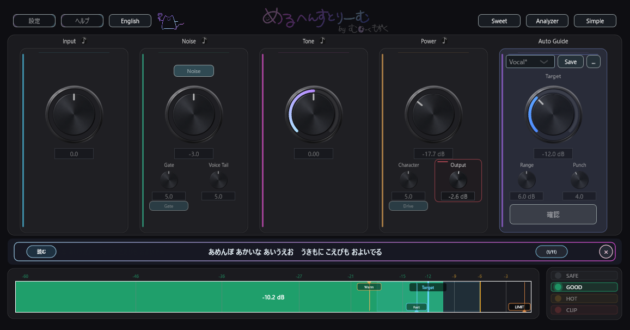Click the Warm marker on the meter
Screen dimensions: 630x330
[369, 287]
